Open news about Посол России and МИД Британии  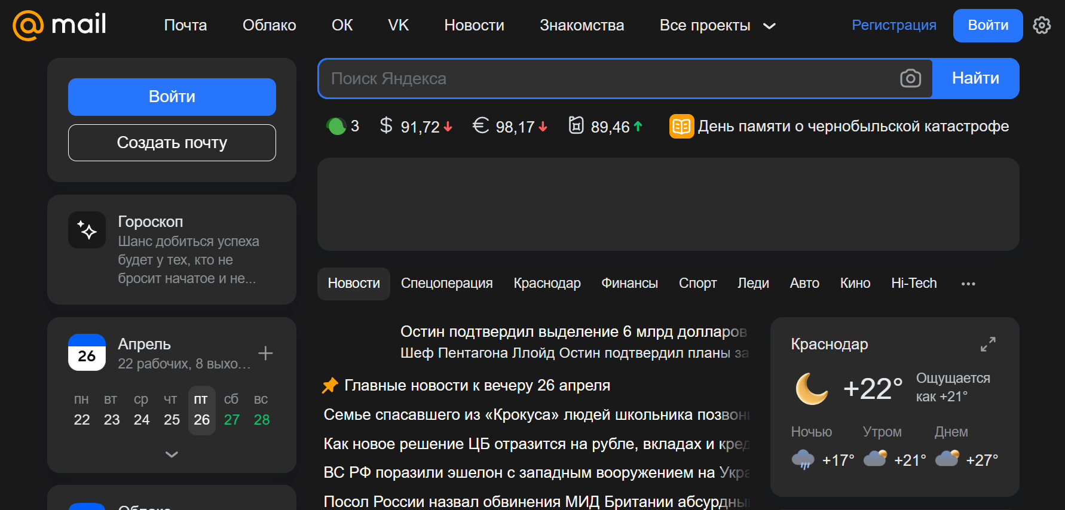(537, 502)
